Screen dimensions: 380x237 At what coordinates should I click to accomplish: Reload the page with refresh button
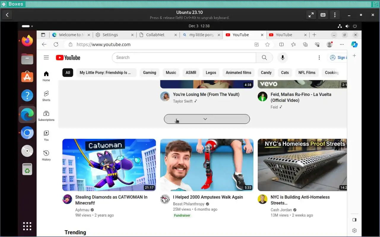tap(56, 44)
